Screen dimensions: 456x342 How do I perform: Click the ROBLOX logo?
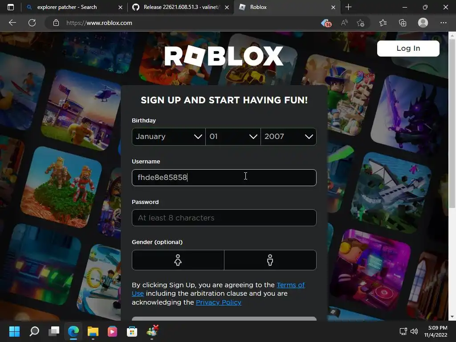pyautogui.click(x=224, y=56)
